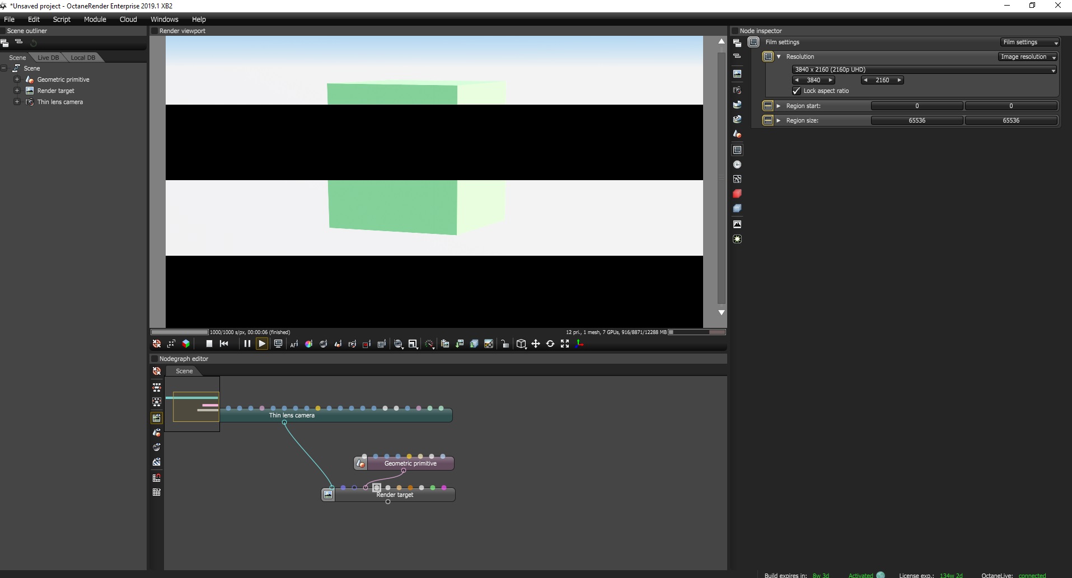Toggle the alpha background checkerboard
1072x578 pixels.
(x=489, y=344)
